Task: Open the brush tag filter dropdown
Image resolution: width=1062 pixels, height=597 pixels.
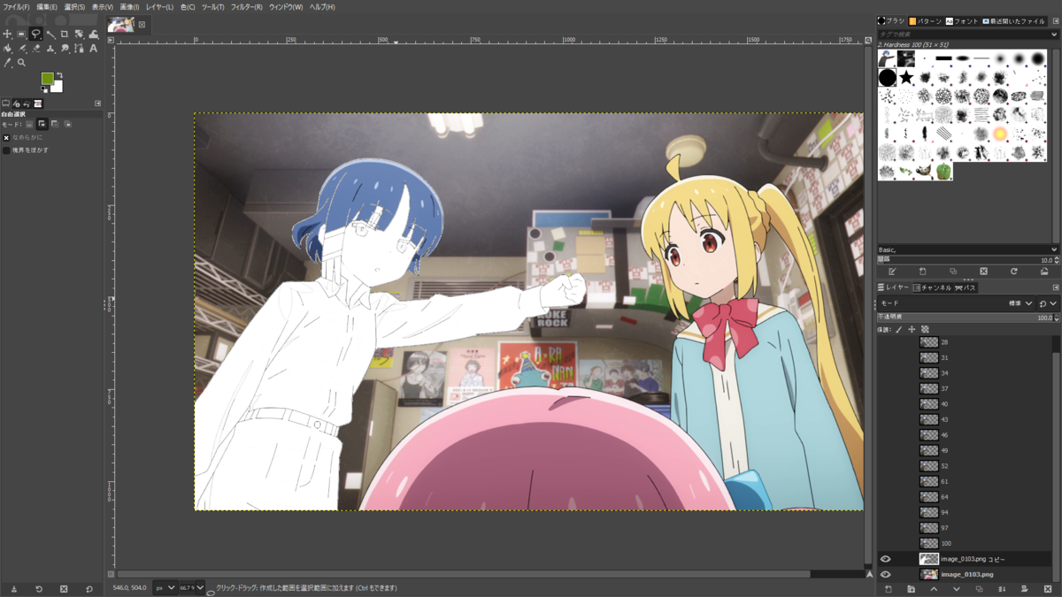Action: click(1054, 34)
